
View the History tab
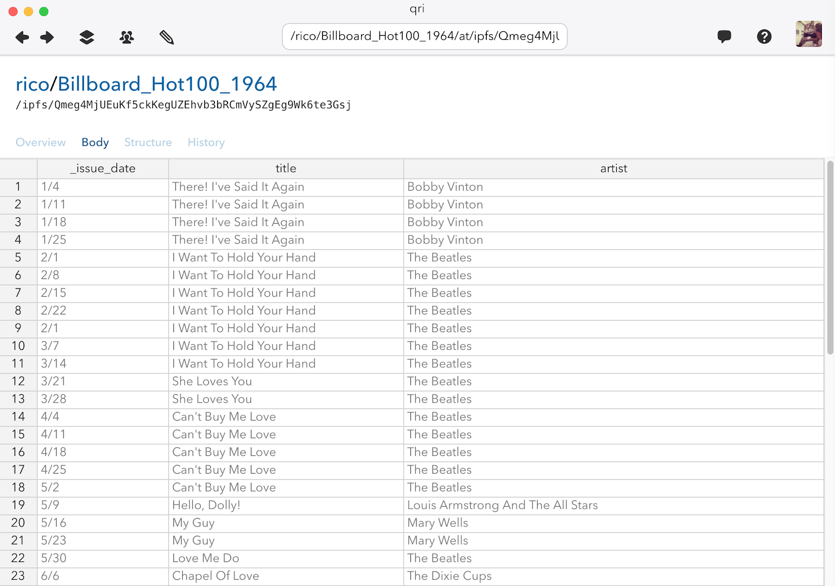click(x=206, y=143)
